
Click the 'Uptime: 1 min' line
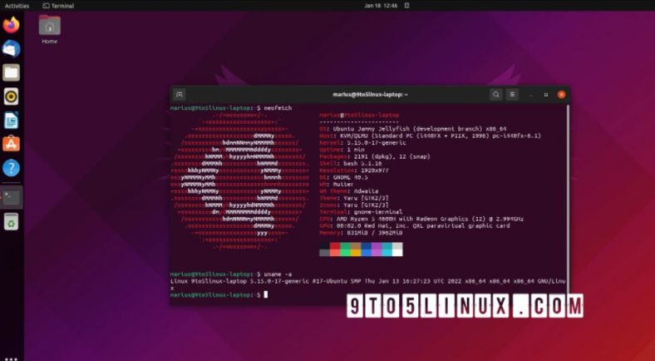click(342, 150)
